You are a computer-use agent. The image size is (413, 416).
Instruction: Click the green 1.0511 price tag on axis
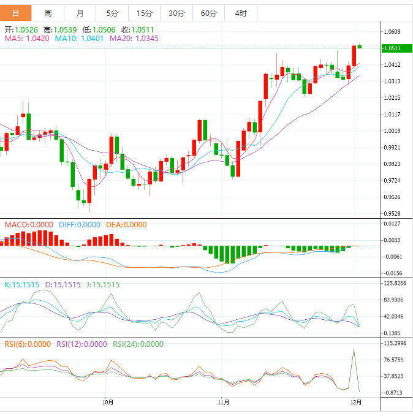pyautogui.click(x=392, y=48)
